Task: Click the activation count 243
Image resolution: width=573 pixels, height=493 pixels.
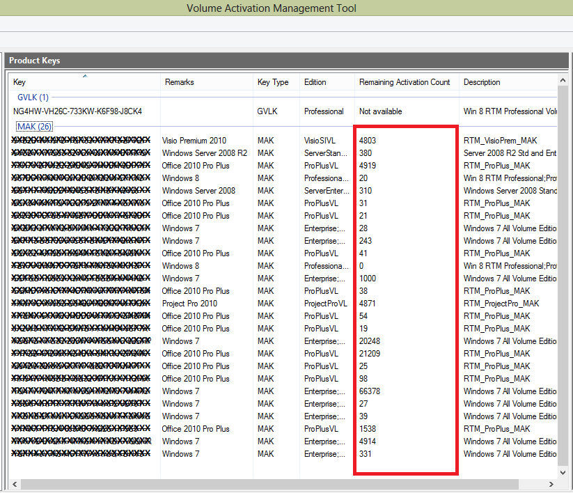Action: click(x=366, y=240)
